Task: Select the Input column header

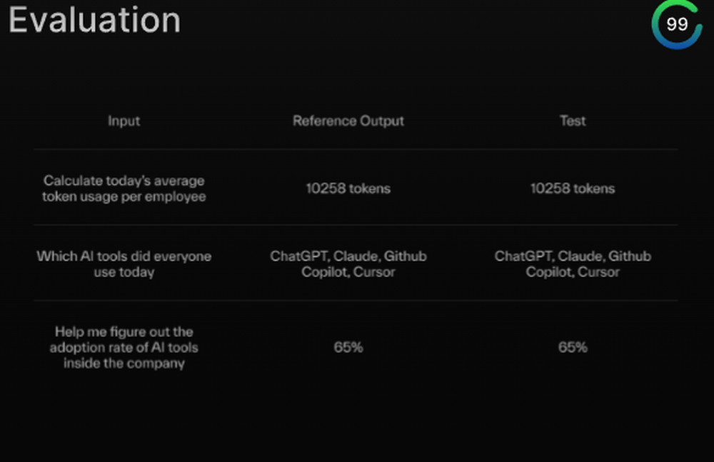Action: [124, 121]
